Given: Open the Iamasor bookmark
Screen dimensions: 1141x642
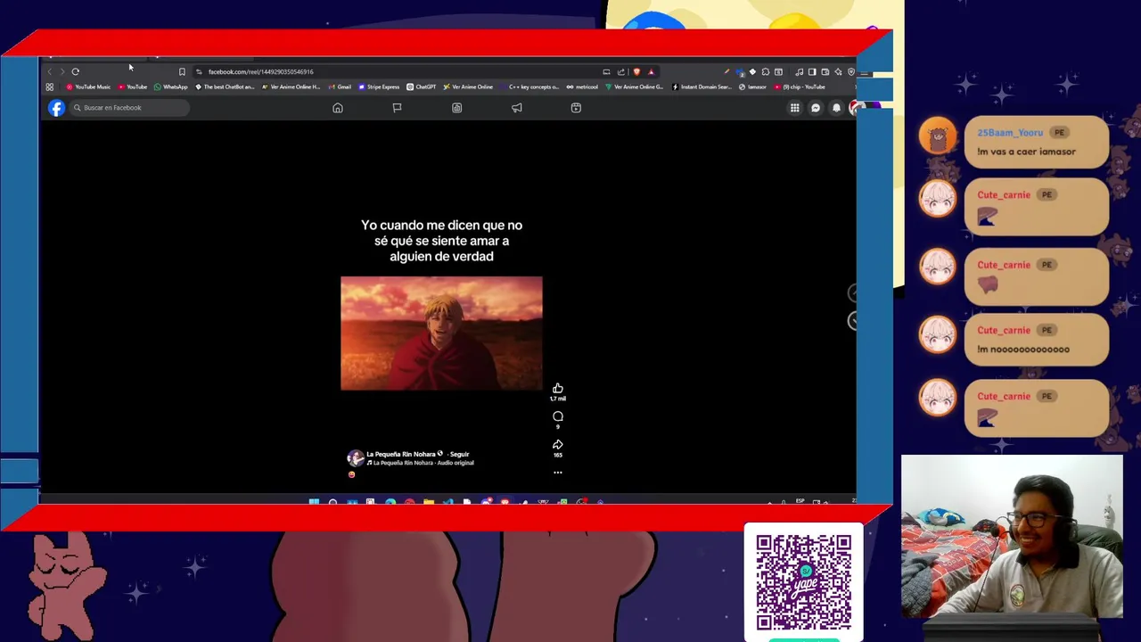Looking at the screenshot, I should [752, 86].
